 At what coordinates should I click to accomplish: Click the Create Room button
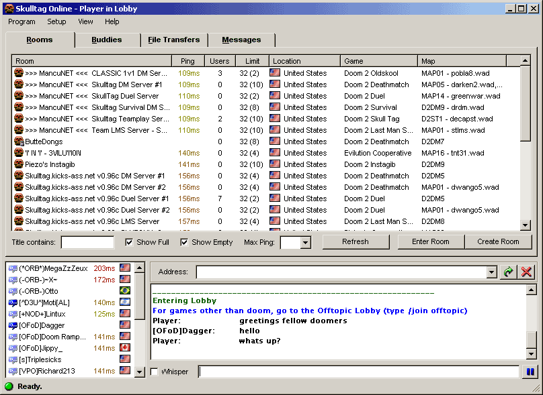(498, 241)
